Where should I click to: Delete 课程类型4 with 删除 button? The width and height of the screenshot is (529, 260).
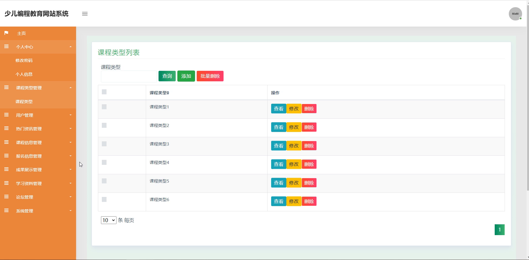(309, 164)
